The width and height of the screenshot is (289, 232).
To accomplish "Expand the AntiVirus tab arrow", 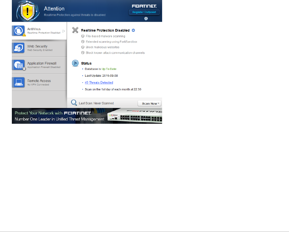I will (64, 31).
